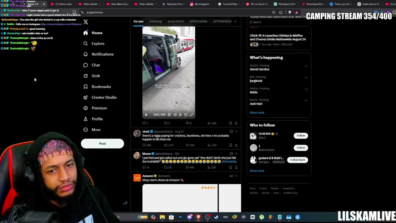Switch to the For you tab
The image size is (396, 223).
coord(138,21)
